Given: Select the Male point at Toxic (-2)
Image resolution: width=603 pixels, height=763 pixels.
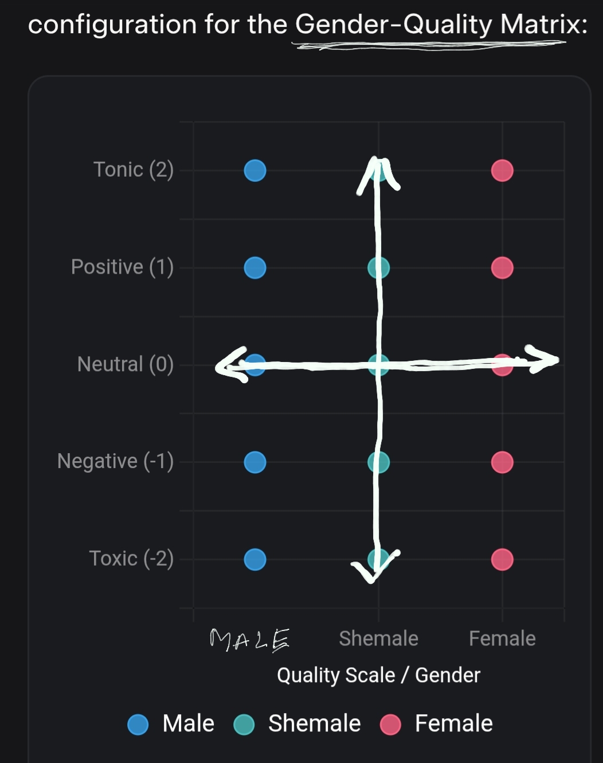Looking at the screenshot, I should click(x=255, y=559).
